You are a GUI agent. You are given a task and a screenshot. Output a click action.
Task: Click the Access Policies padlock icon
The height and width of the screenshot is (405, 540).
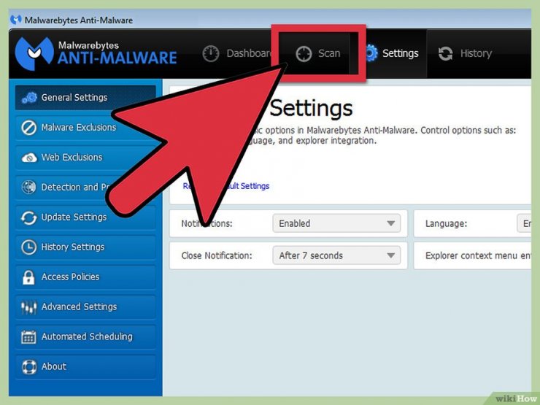tap(28, 277)
